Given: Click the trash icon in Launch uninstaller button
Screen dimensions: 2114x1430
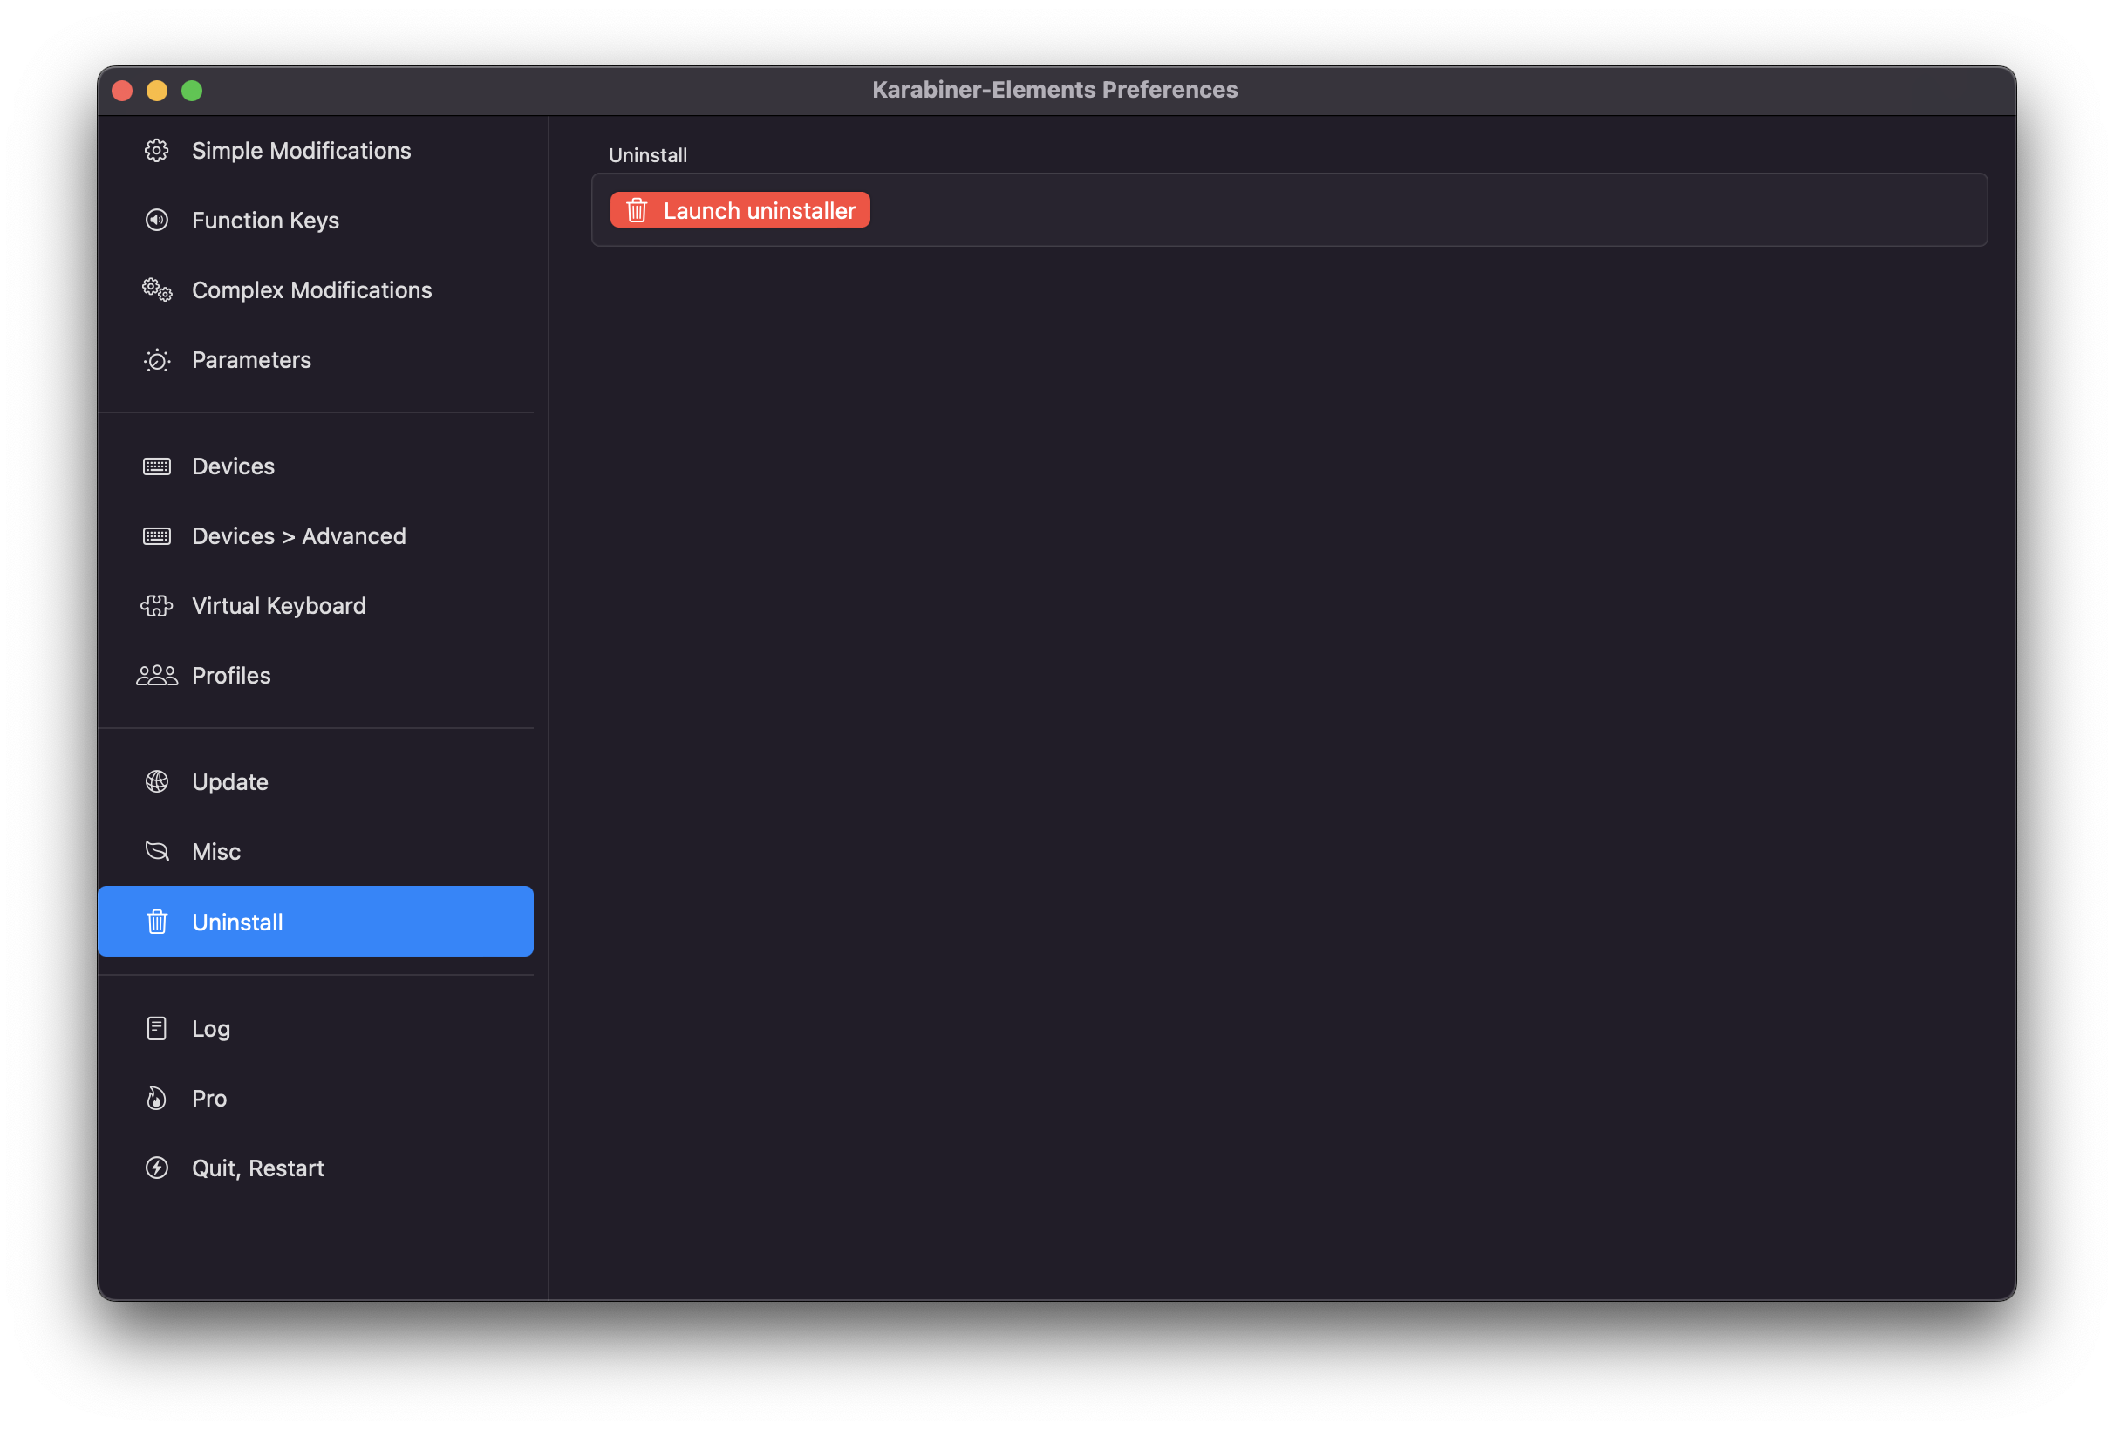Looking at the screenshot, I should 637,211.
